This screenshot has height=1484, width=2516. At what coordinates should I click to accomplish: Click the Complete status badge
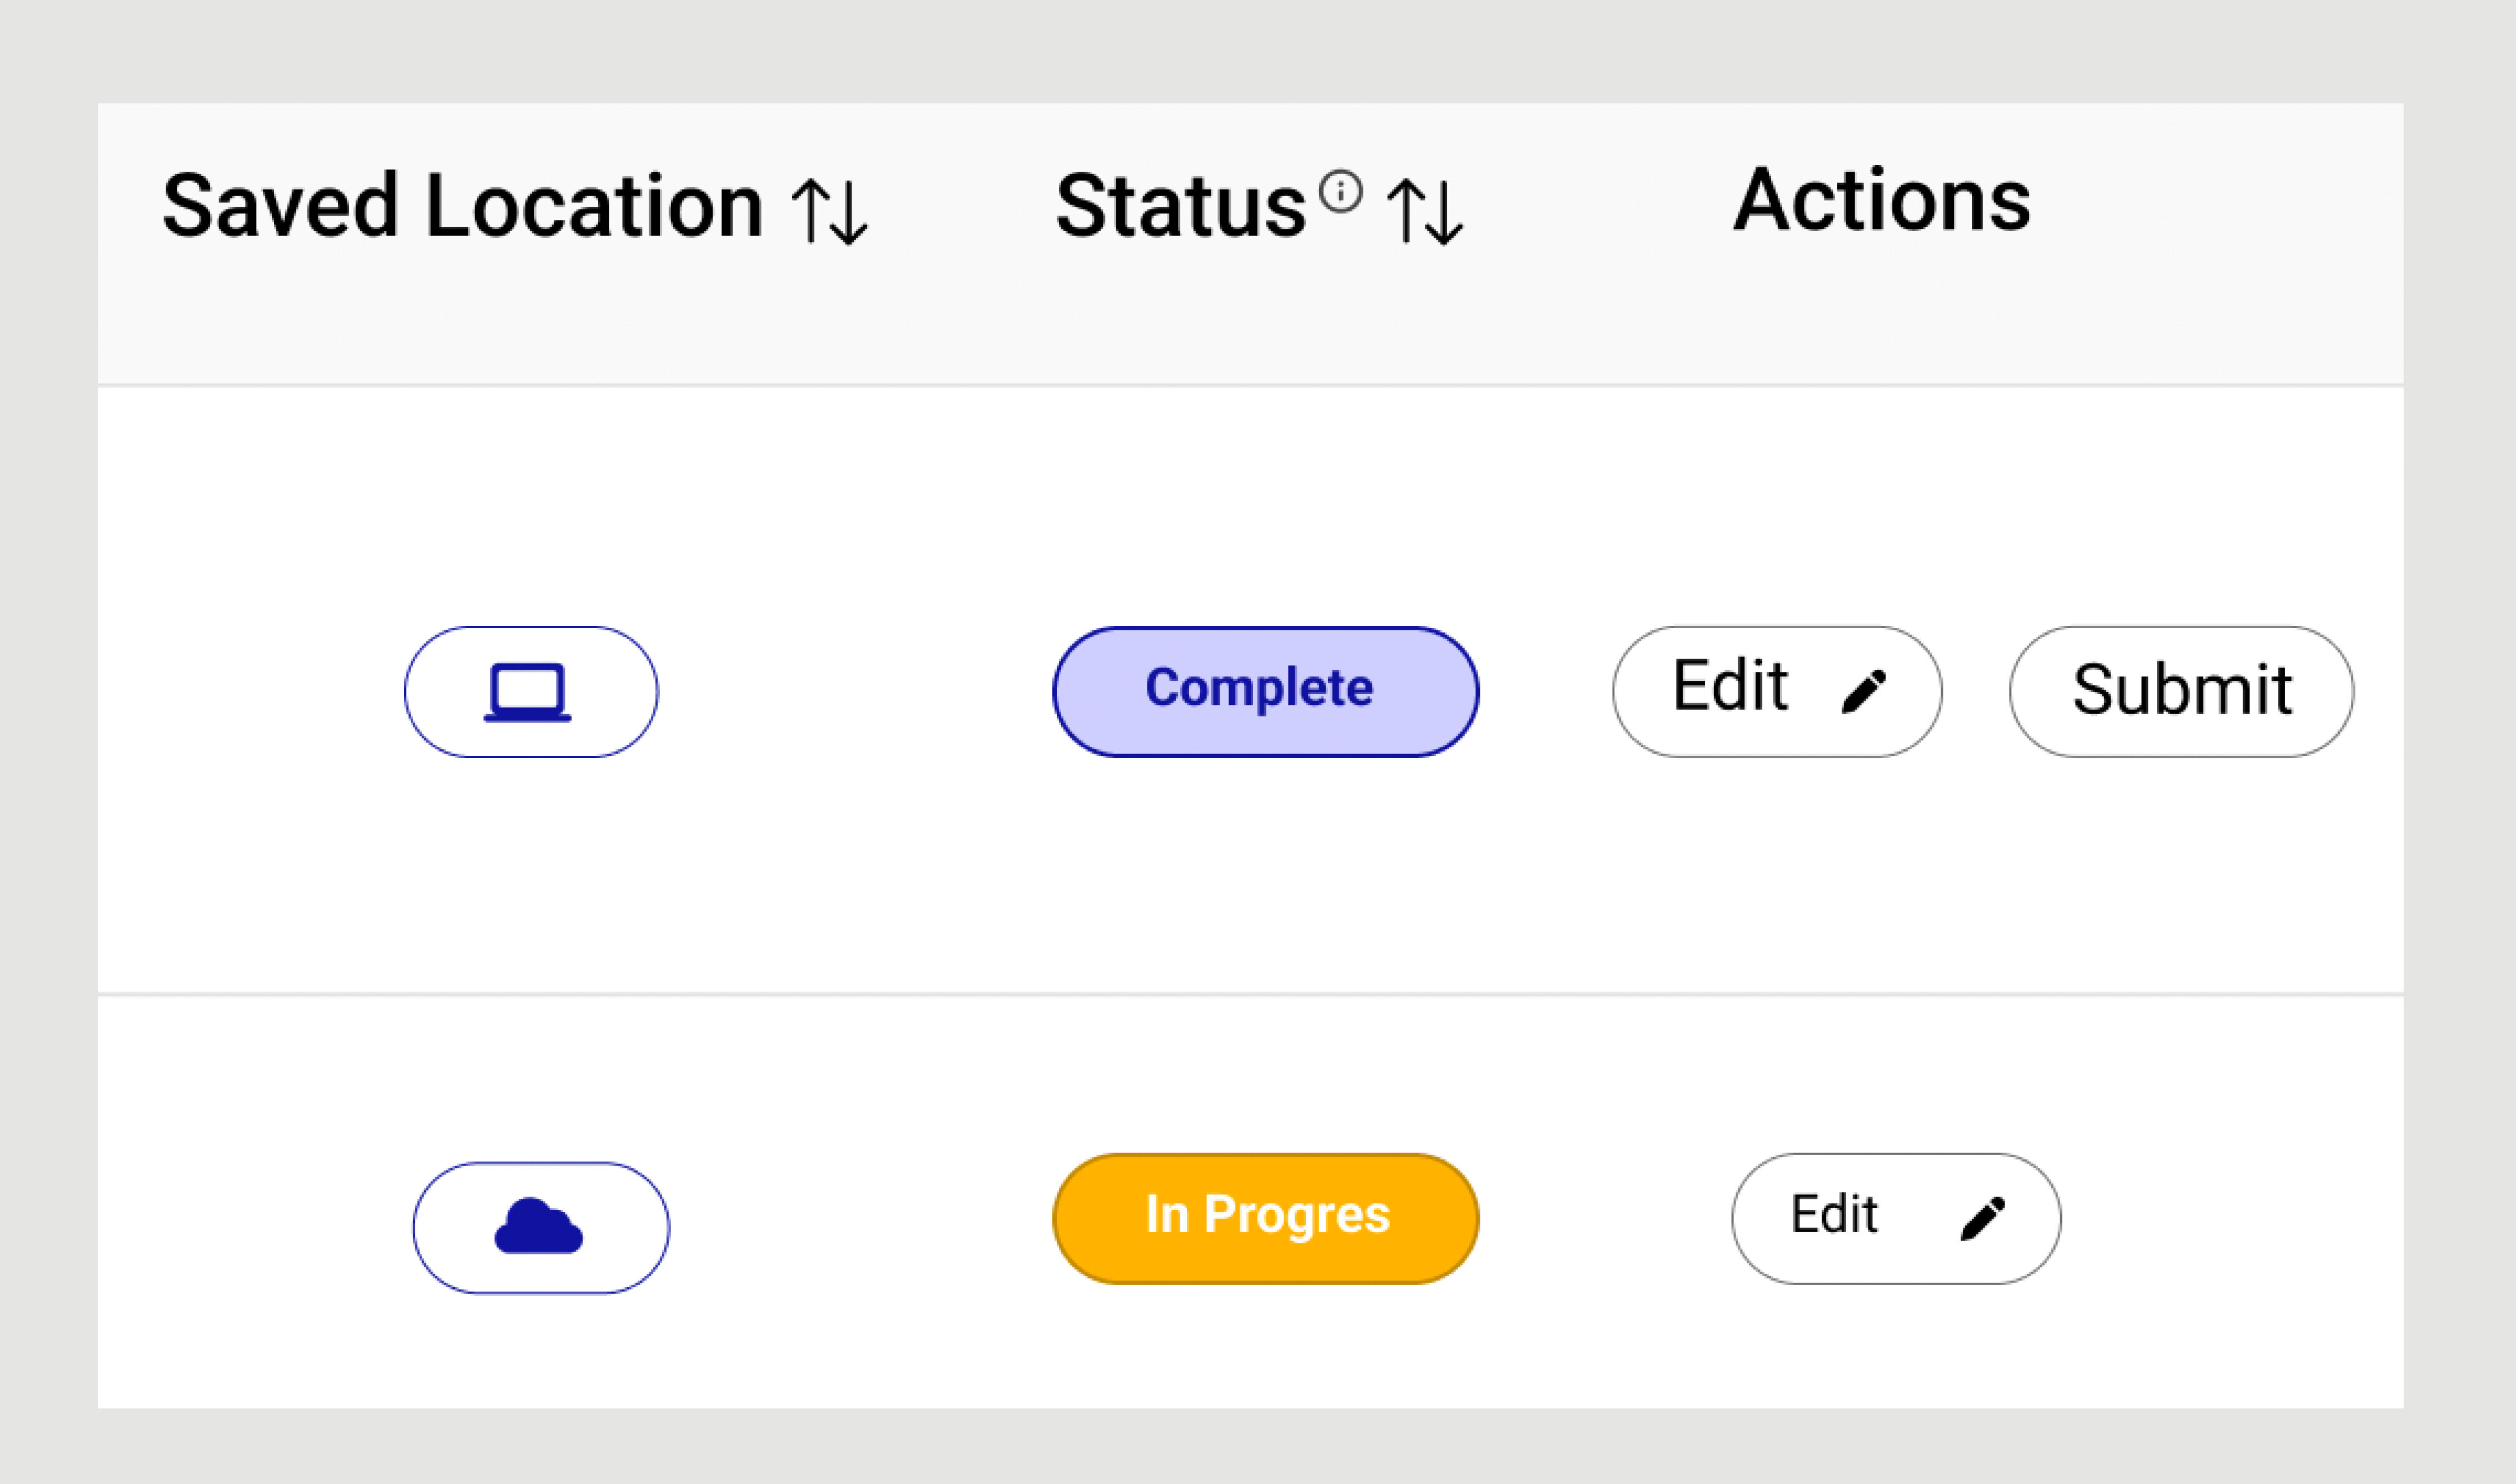point(1265,691)
